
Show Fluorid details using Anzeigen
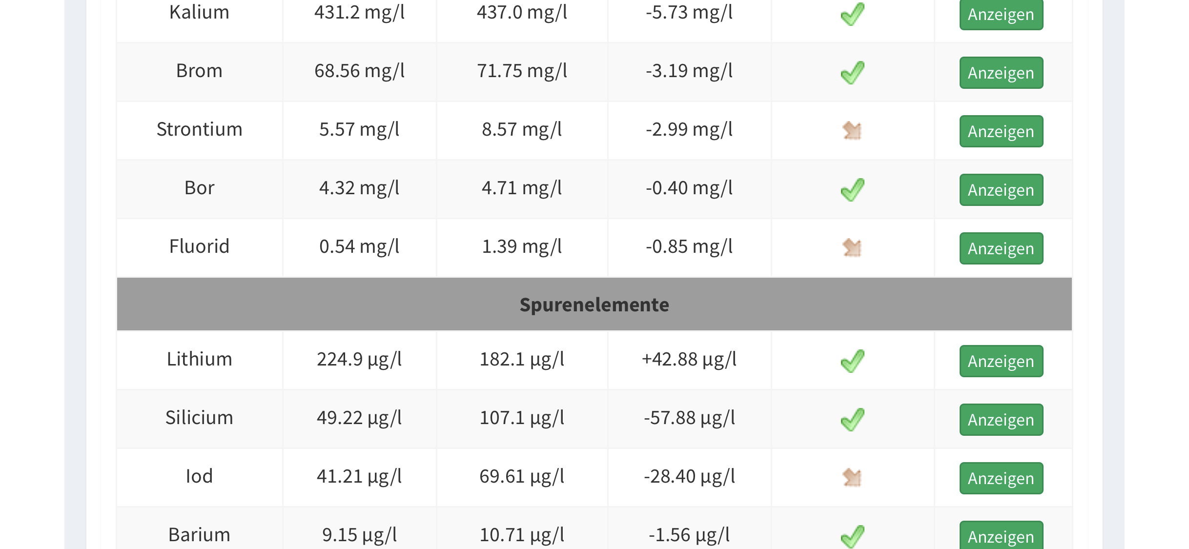[1001, 248]
